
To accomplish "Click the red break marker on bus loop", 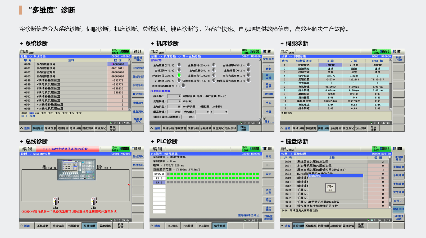I will tap(129, 185).
